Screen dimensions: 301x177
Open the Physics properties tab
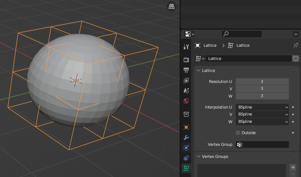click(x=186, y=148)
